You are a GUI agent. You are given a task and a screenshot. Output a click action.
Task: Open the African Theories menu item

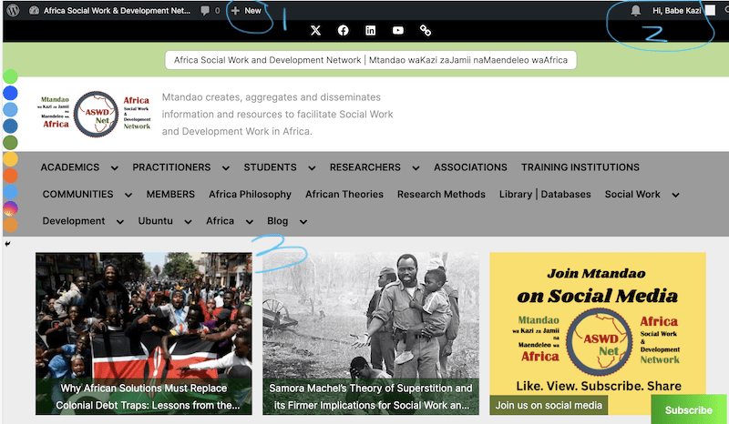tap(344, 194)
